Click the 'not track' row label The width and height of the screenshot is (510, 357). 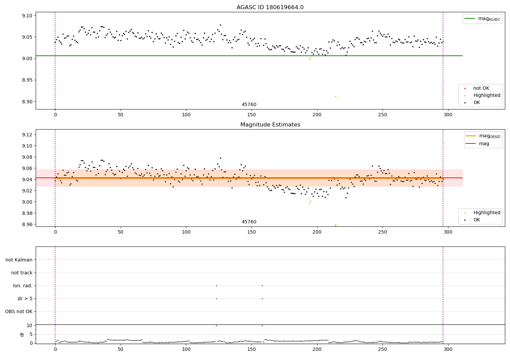click(22, 273)
